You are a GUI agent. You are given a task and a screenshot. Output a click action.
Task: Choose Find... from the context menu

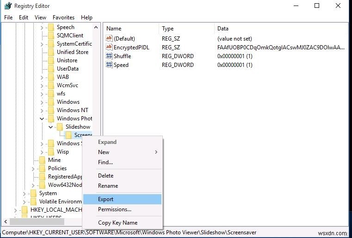tap(123, 162)
